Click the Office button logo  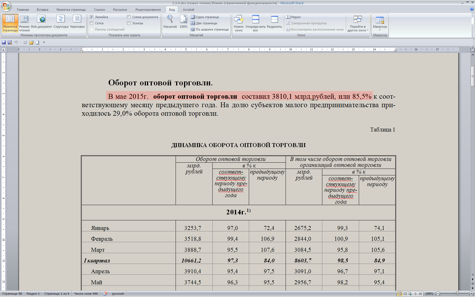pos(6,6)
